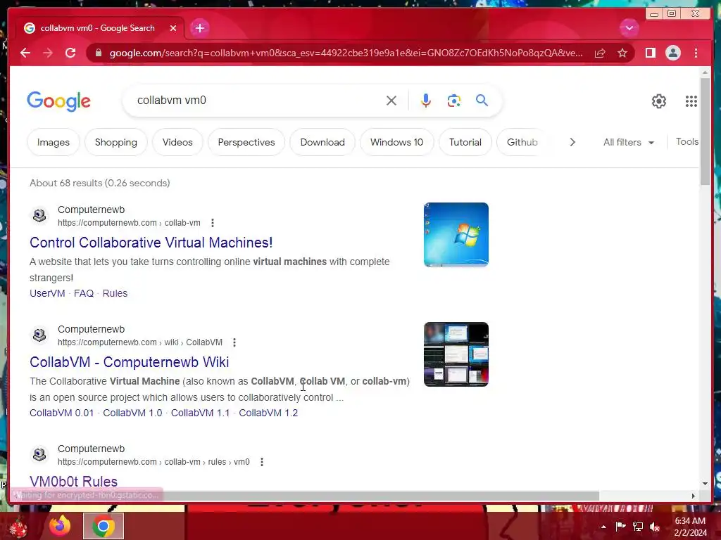Click the share page icon in address bar

click(600, 53)
